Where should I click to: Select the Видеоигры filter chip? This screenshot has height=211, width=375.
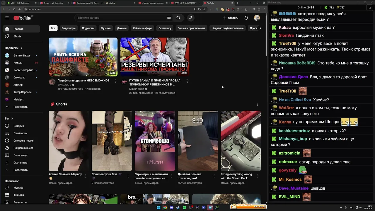(69, 28)
